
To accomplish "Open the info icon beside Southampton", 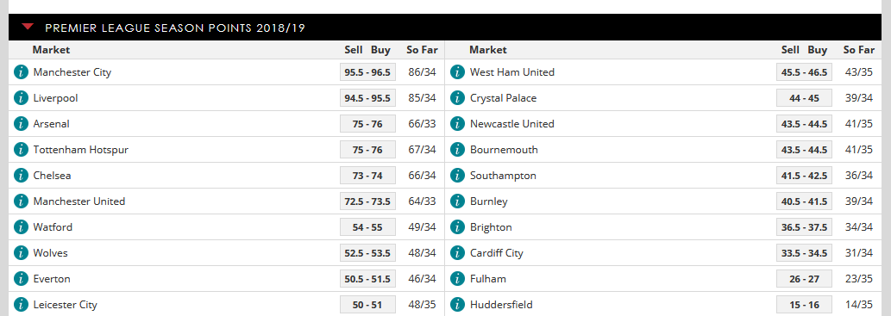I will (x=458, y=176).
